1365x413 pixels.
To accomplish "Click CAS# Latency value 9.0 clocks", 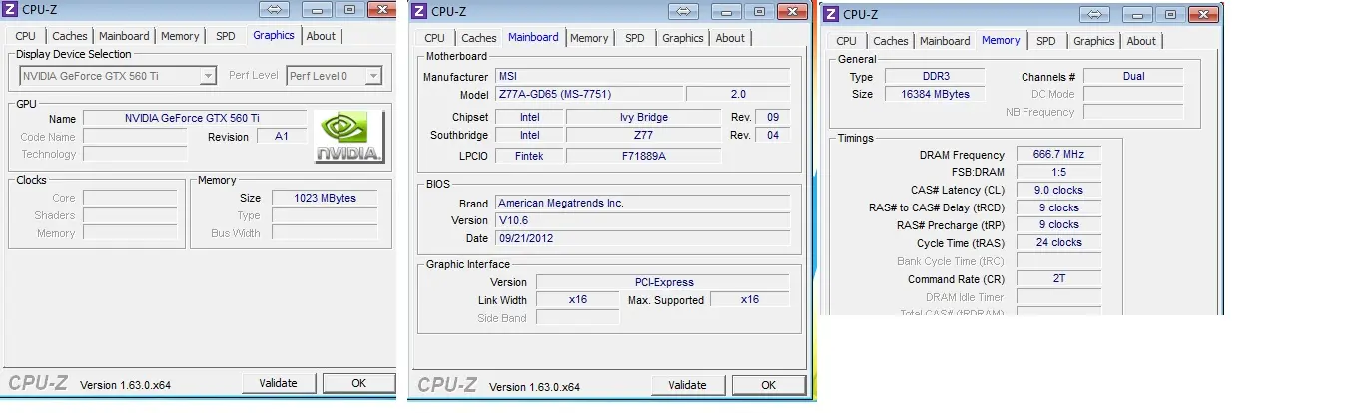I will point(1059,190).
